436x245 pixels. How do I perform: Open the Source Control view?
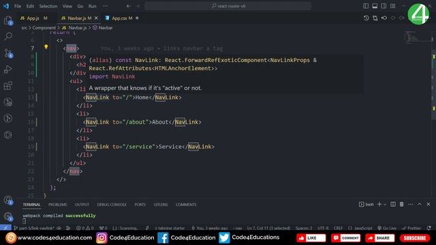pyautogui.click(x=8, y=53)
